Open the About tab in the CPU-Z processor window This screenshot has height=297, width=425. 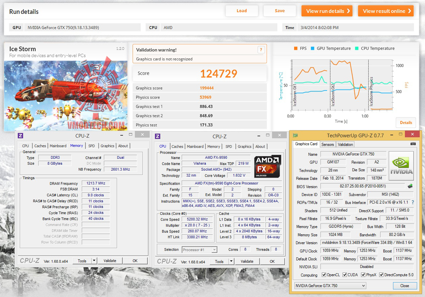click(260, 147)
